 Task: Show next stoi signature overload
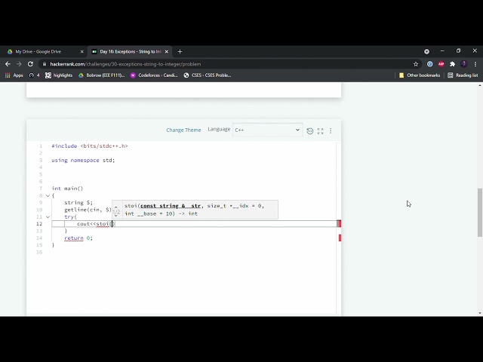[x=115, y=216]
